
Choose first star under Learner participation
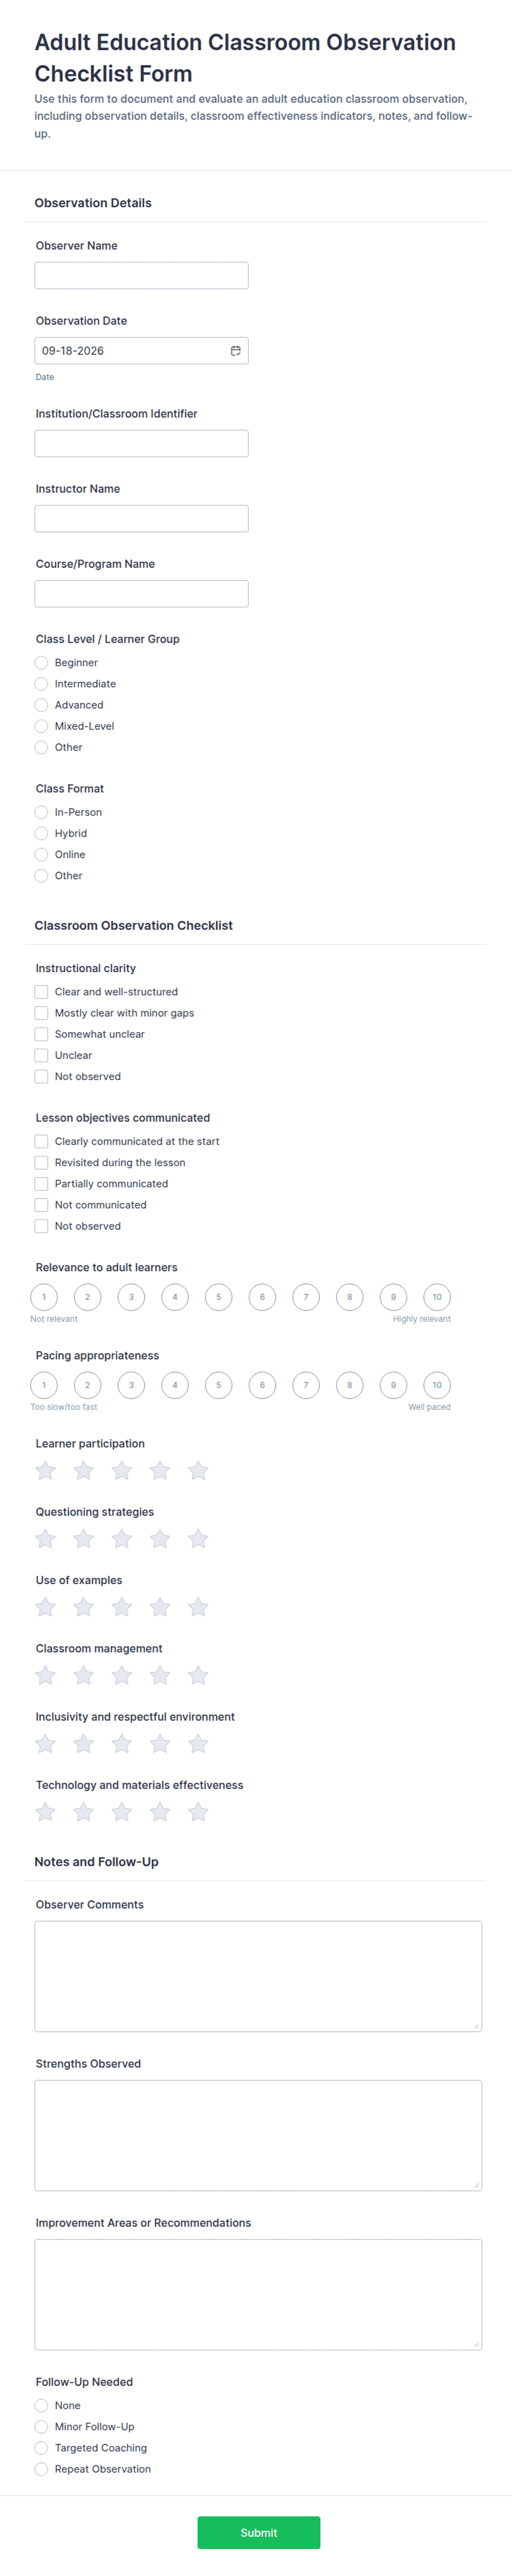(45, 1470)
